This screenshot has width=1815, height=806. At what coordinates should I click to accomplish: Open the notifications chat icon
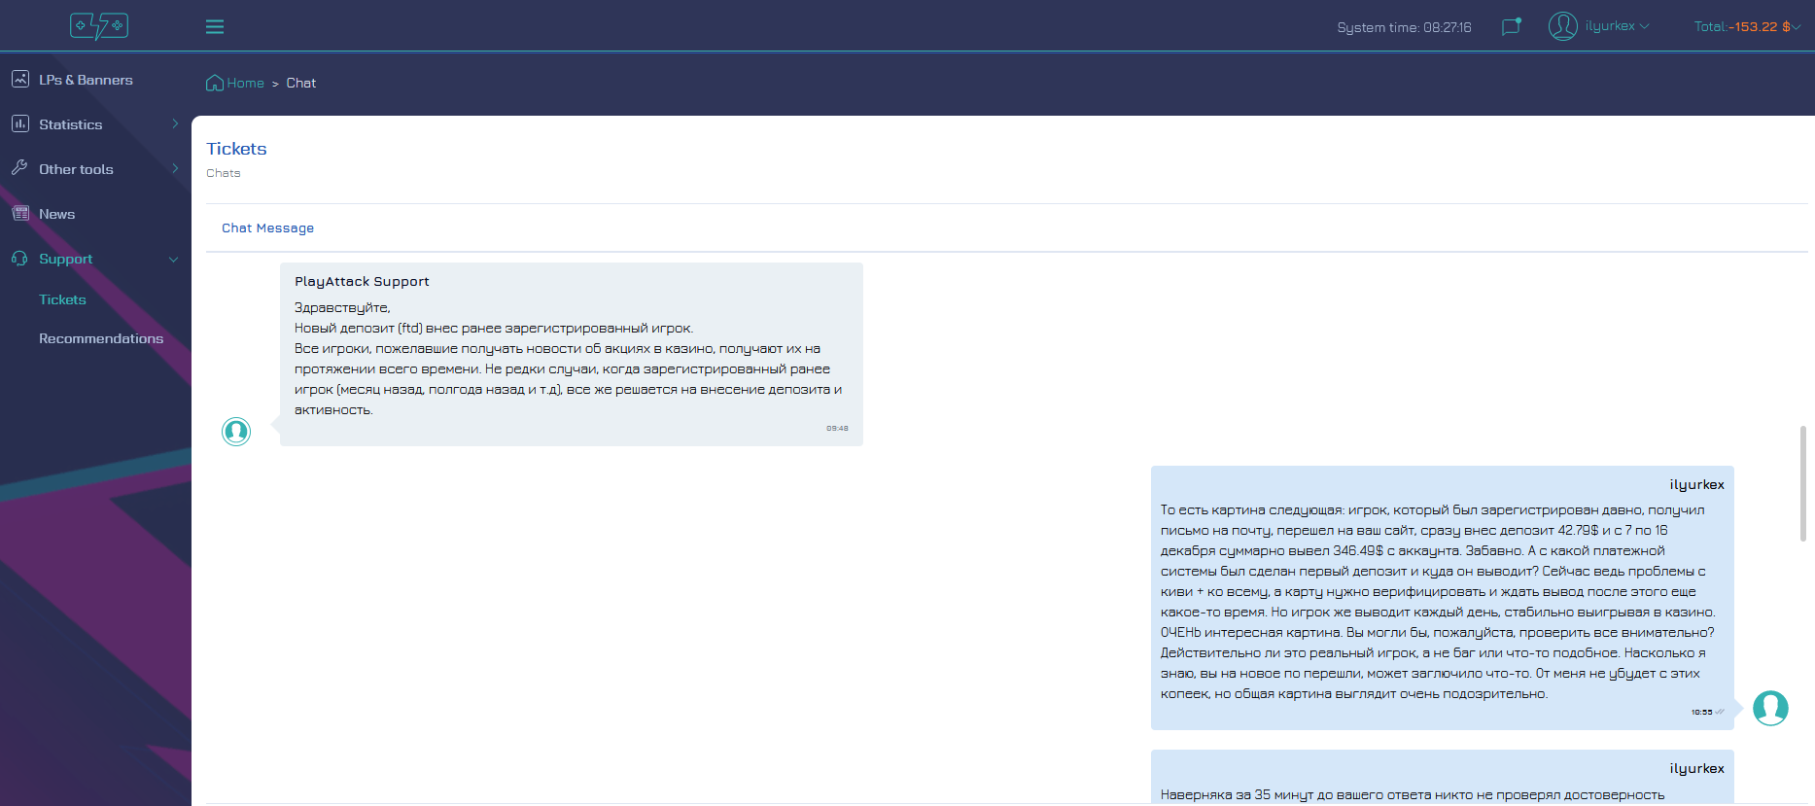1511,26
